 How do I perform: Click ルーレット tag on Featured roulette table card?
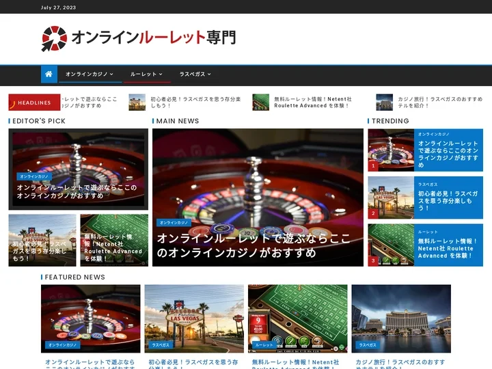[264, 345]
